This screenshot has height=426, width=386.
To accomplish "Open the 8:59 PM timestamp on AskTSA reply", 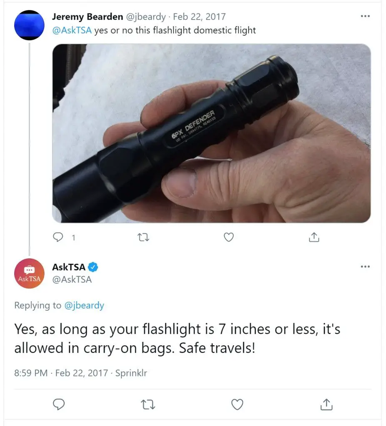I will point(31,373).
